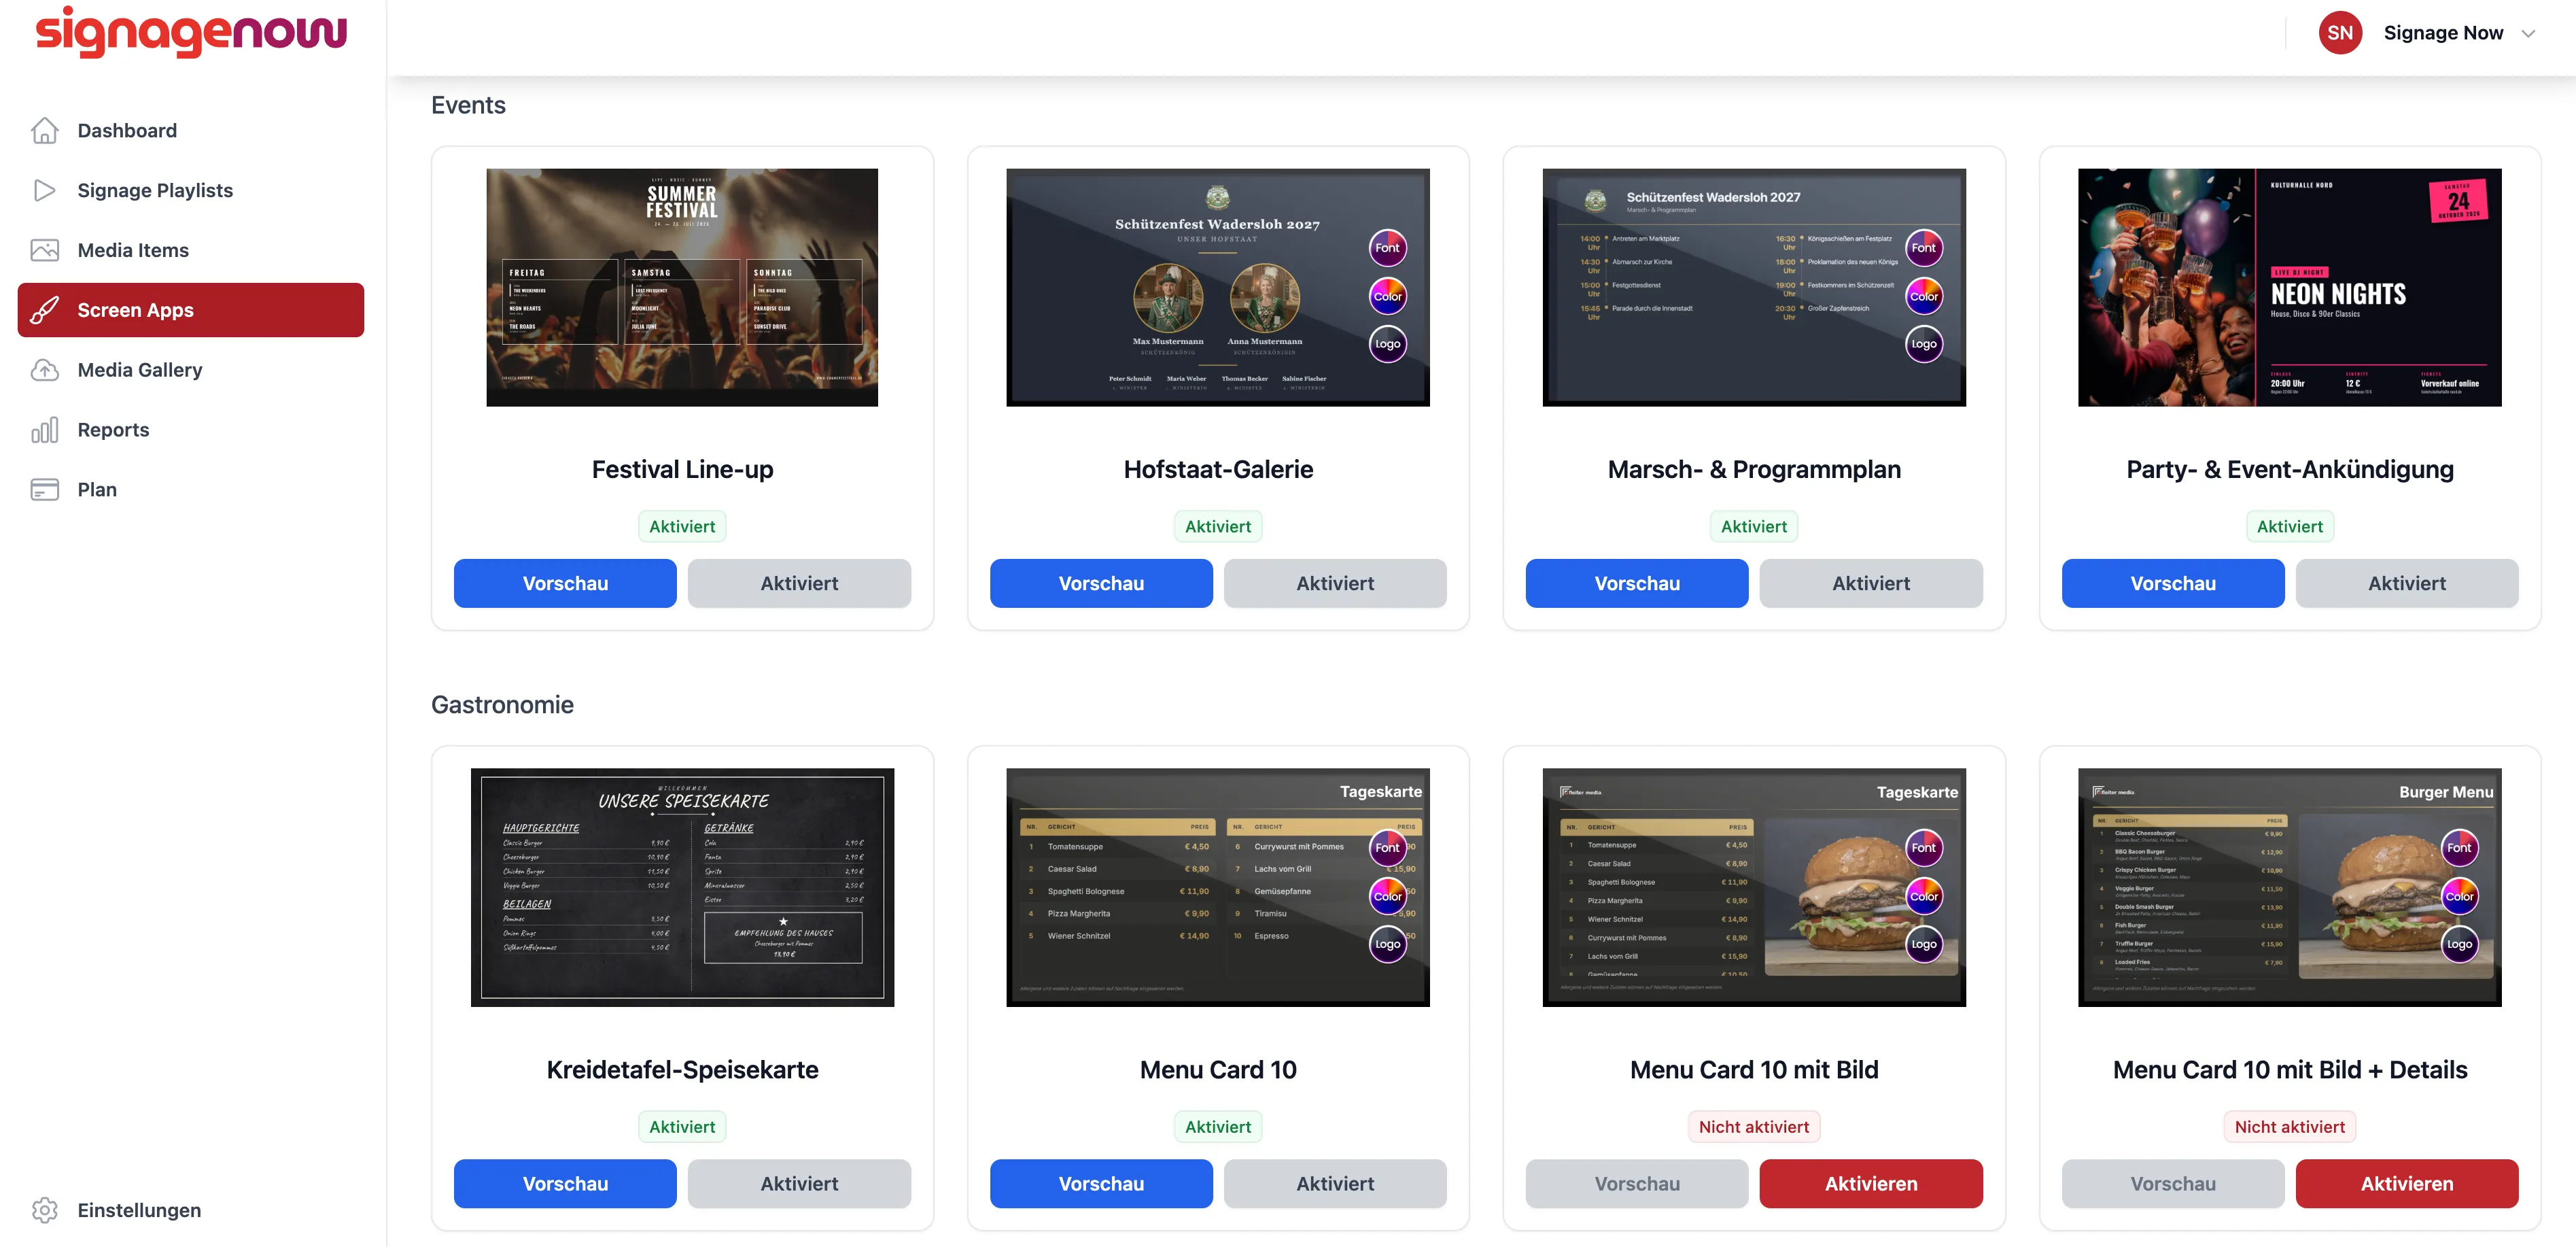This screenshot has height=1247, width=2576.
Task: Click Vorschau for Hofstaat-Galerie
Action: (x=1101, y=583)
